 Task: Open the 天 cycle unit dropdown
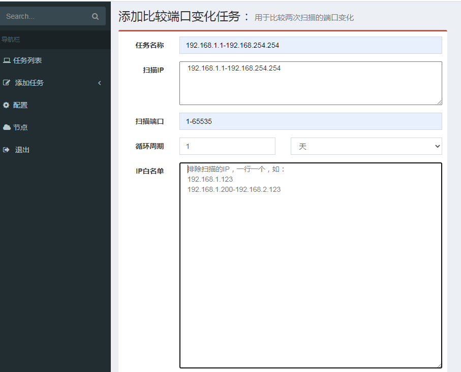366,146
